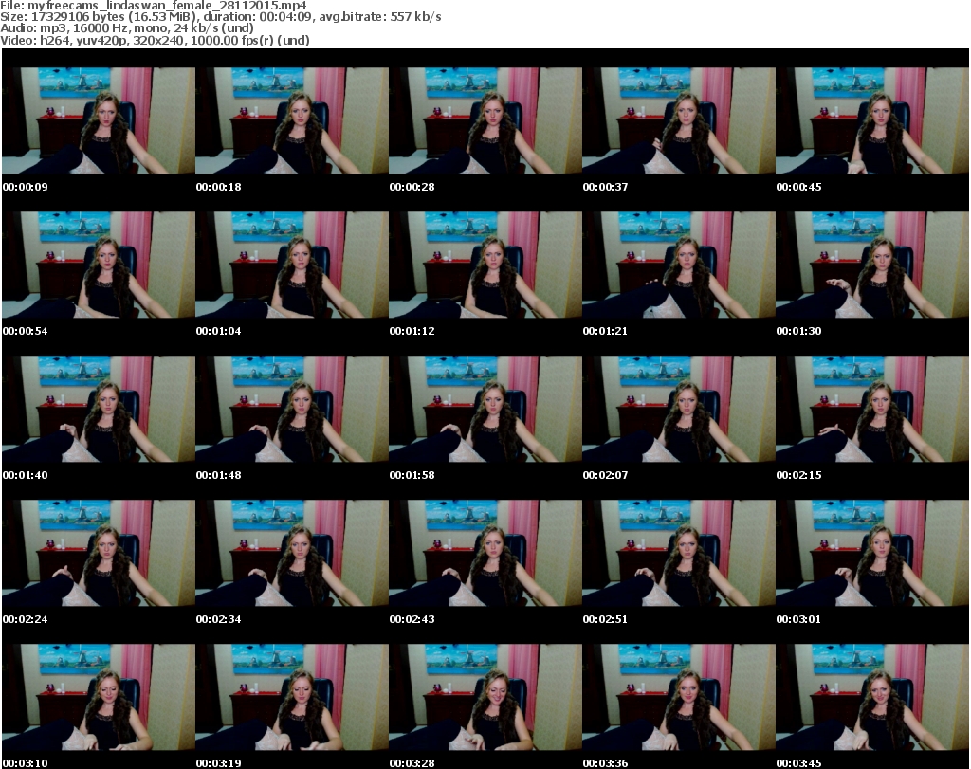Select the thumbnail frame at 00:02:51

[679, 553]
